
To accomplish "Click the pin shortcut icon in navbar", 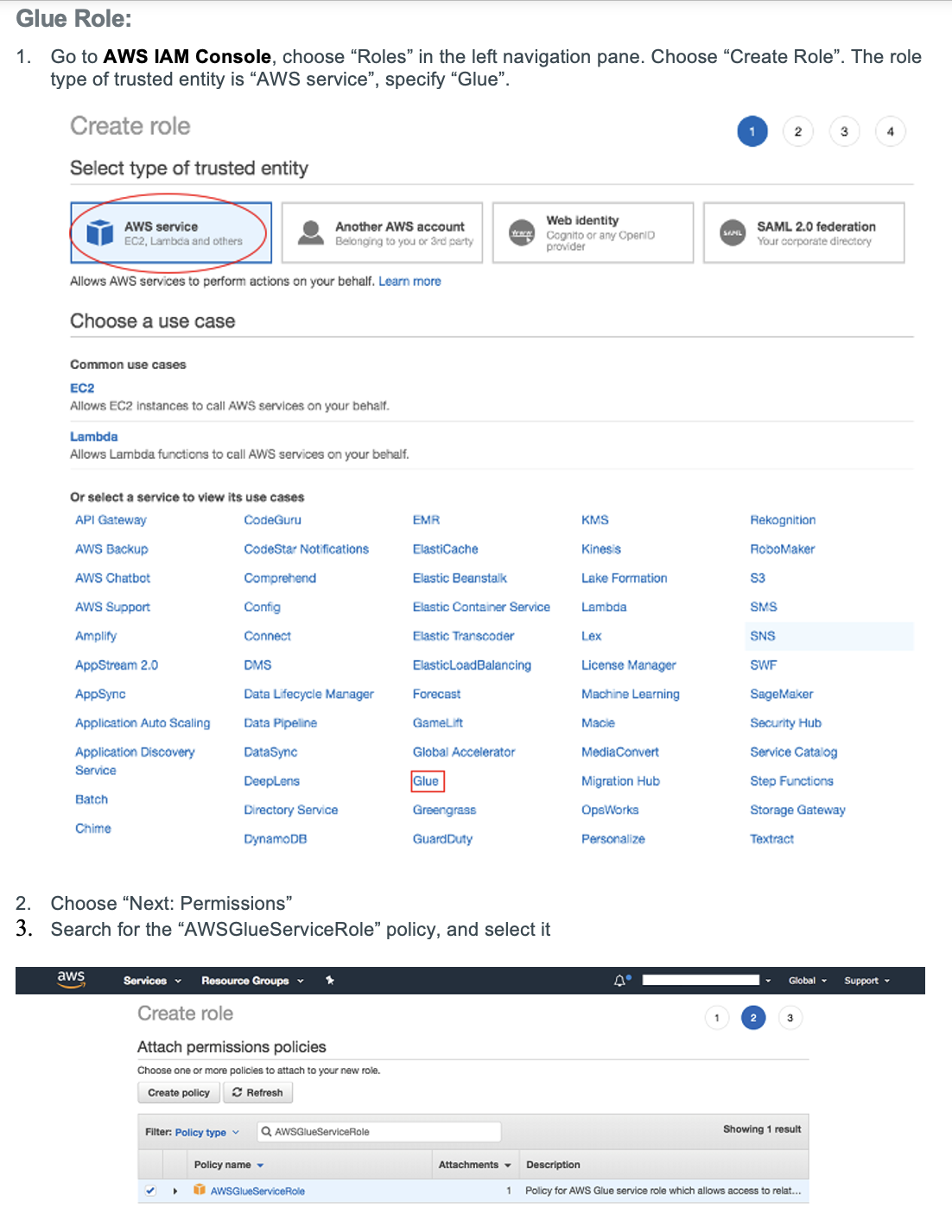I will click(330, 981).
